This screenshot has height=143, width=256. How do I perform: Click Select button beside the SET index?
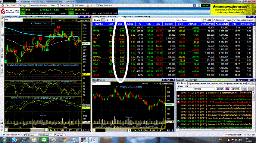23,13
